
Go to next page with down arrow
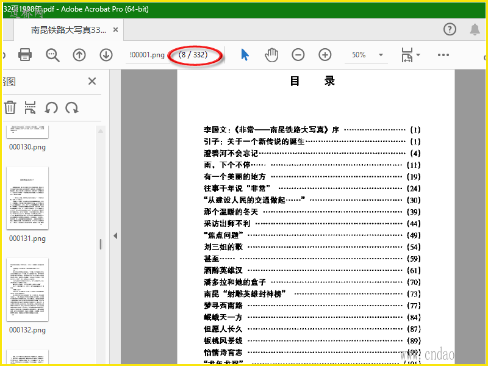[x=106, y=55]
